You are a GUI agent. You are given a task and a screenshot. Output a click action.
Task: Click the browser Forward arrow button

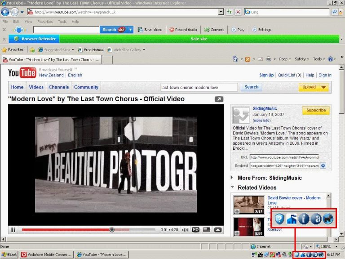pos(14,12)
